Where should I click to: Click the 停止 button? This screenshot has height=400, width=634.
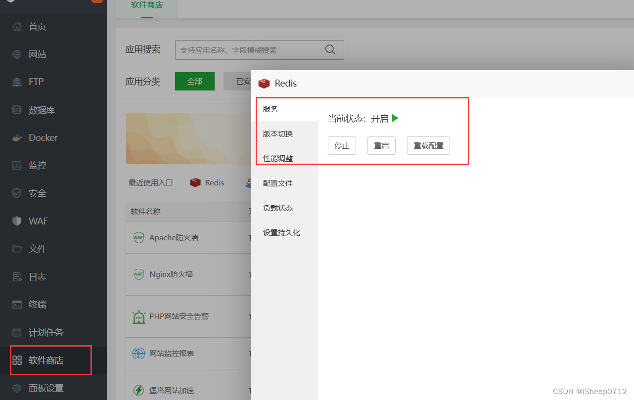(342, 146)
